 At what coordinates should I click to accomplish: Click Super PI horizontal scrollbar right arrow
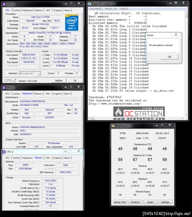(x=183, y=119)
